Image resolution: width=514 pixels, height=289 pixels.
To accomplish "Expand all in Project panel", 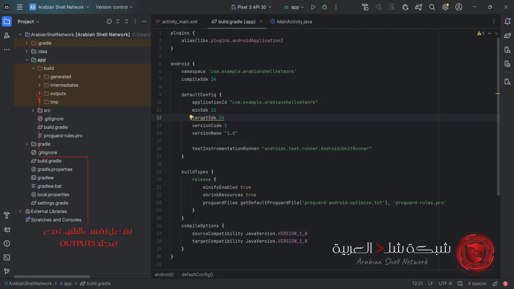I will pyautogui.click(x=118, y=22).
